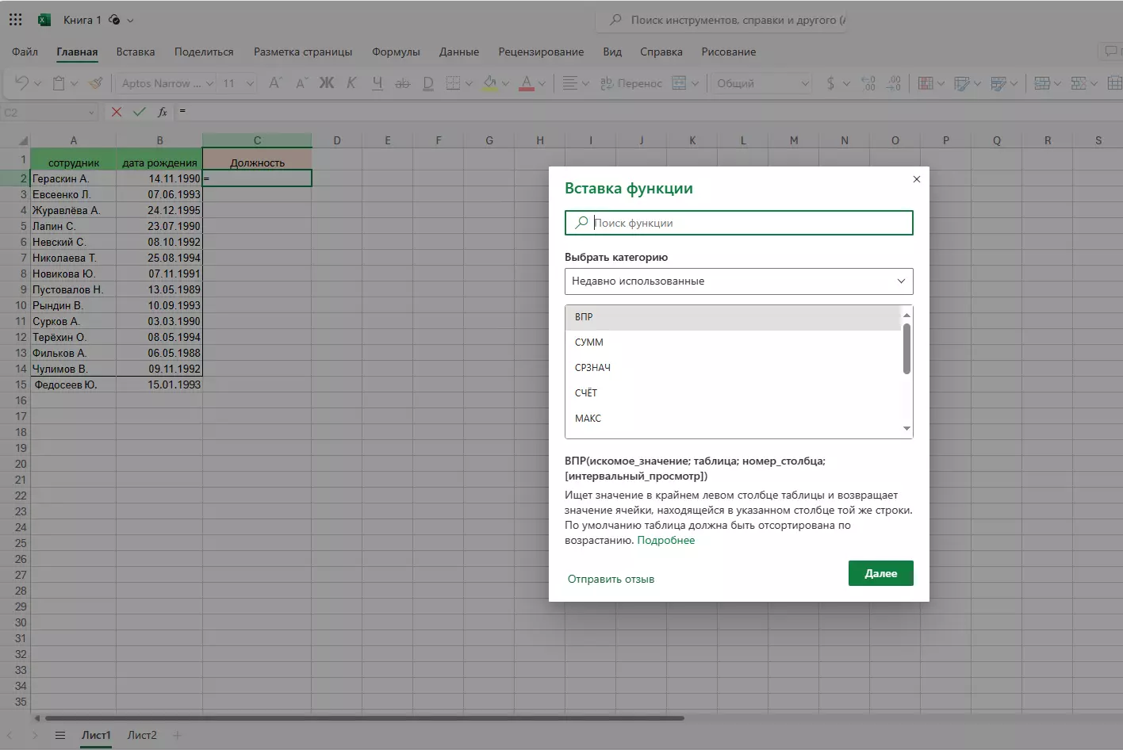Viewport: 1123px width, 750px height.
Task: Toggle bold formatting (Ж)
Action: pyautogui.click(x=326, y=83)
